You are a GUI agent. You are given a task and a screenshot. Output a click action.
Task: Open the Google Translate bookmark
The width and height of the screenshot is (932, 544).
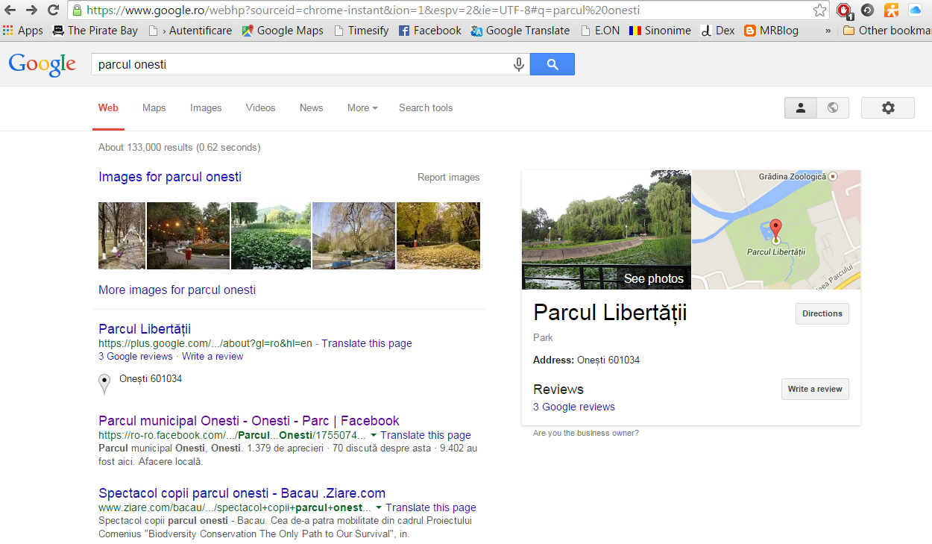pyautogui.click(x=520, y=31)
